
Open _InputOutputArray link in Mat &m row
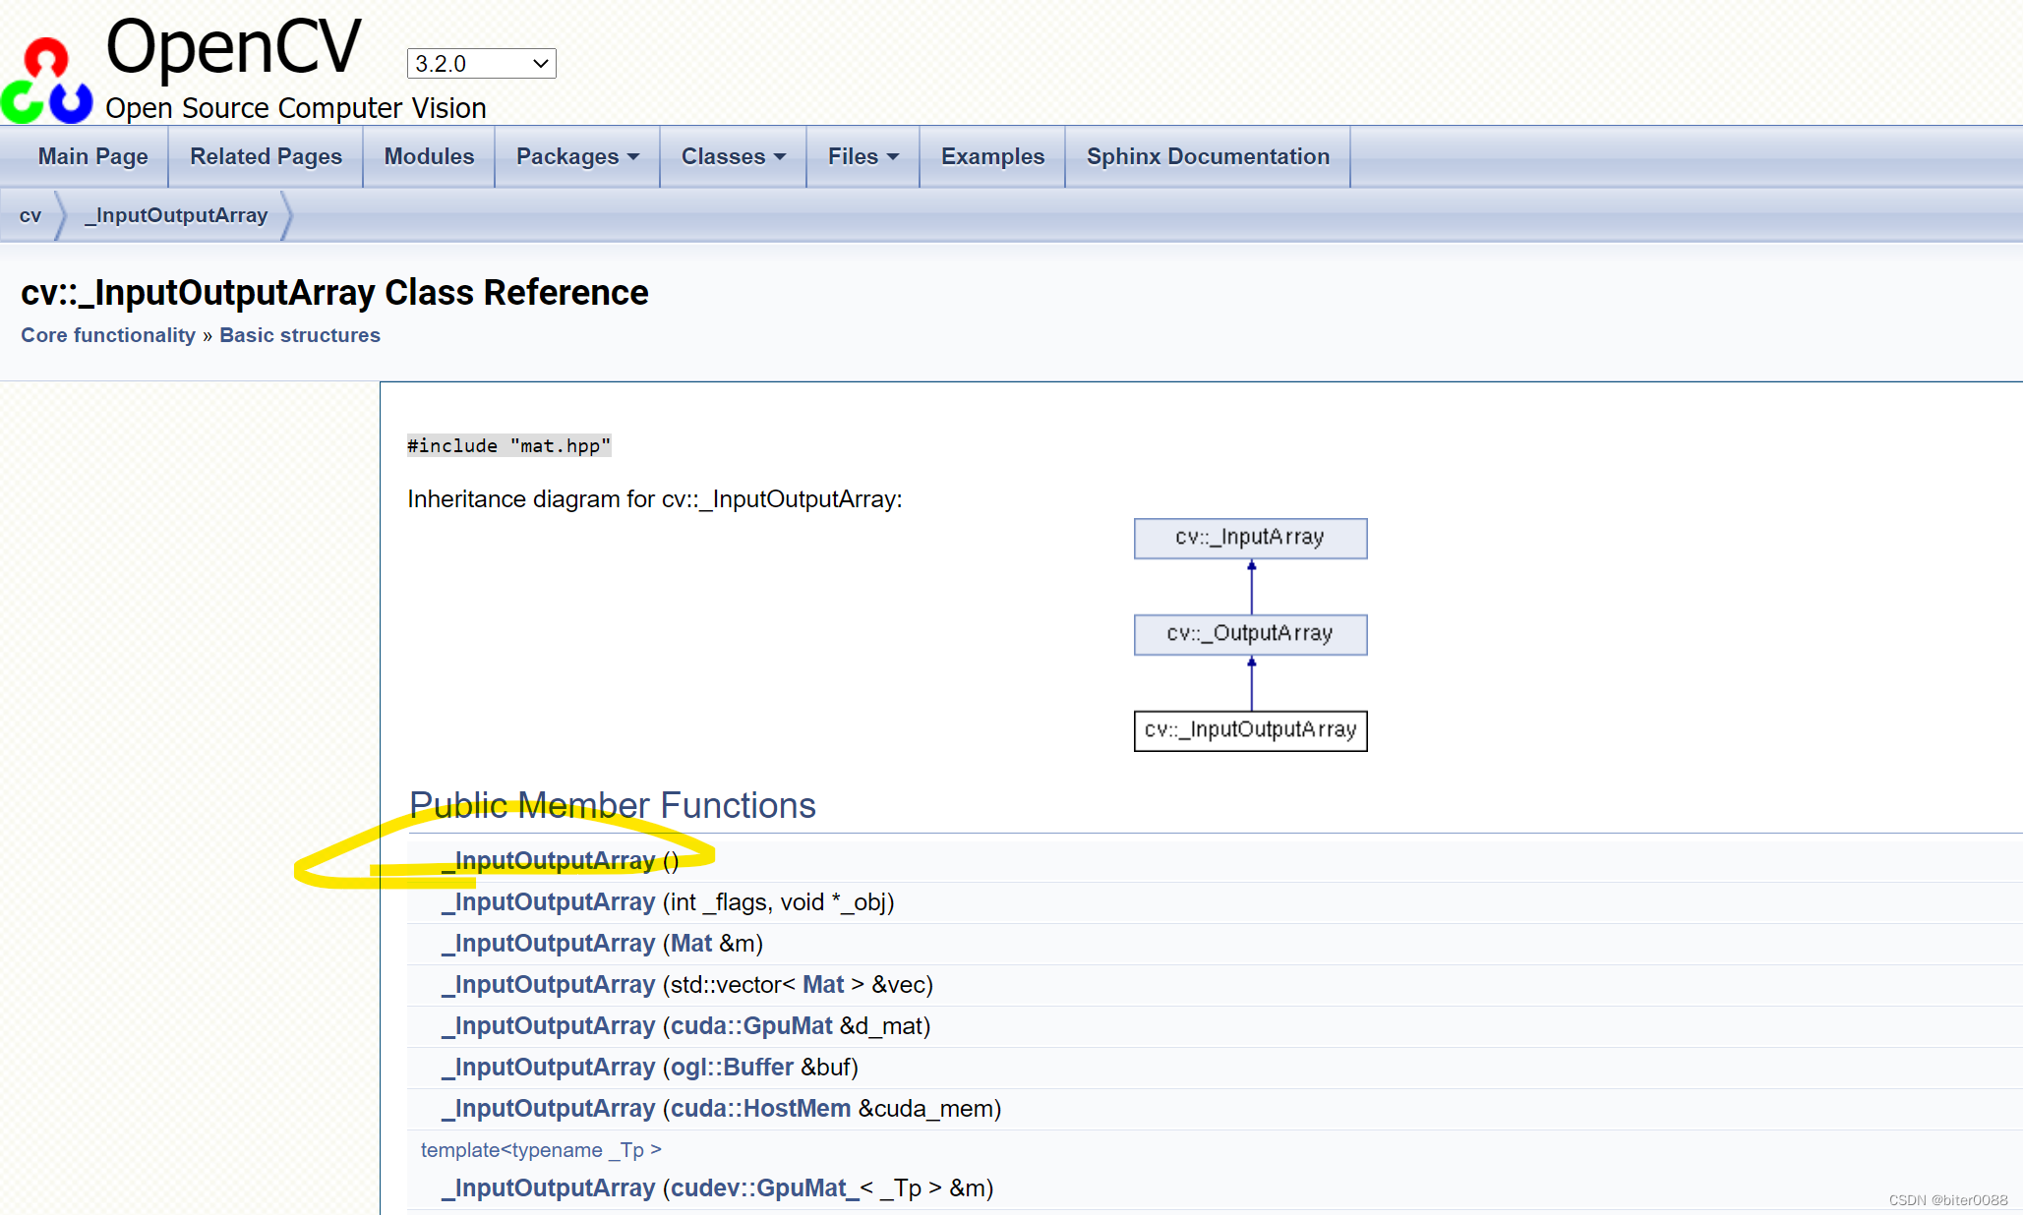(548, 944)
